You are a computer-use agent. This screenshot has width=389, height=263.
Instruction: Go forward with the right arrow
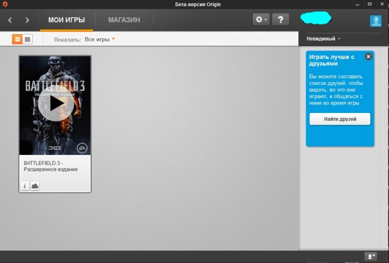coord(27,20)
